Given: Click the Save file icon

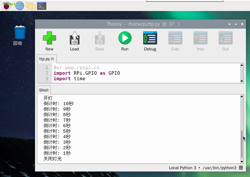Looking at the screenshot, I should pos(100,38).
